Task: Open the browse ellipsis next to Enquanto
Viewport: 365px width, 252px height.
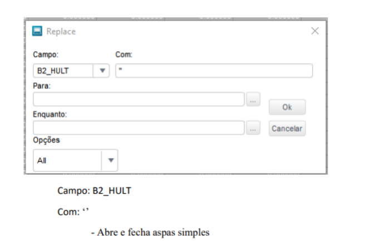Action: pyautogui.click(x=253, y=128)
